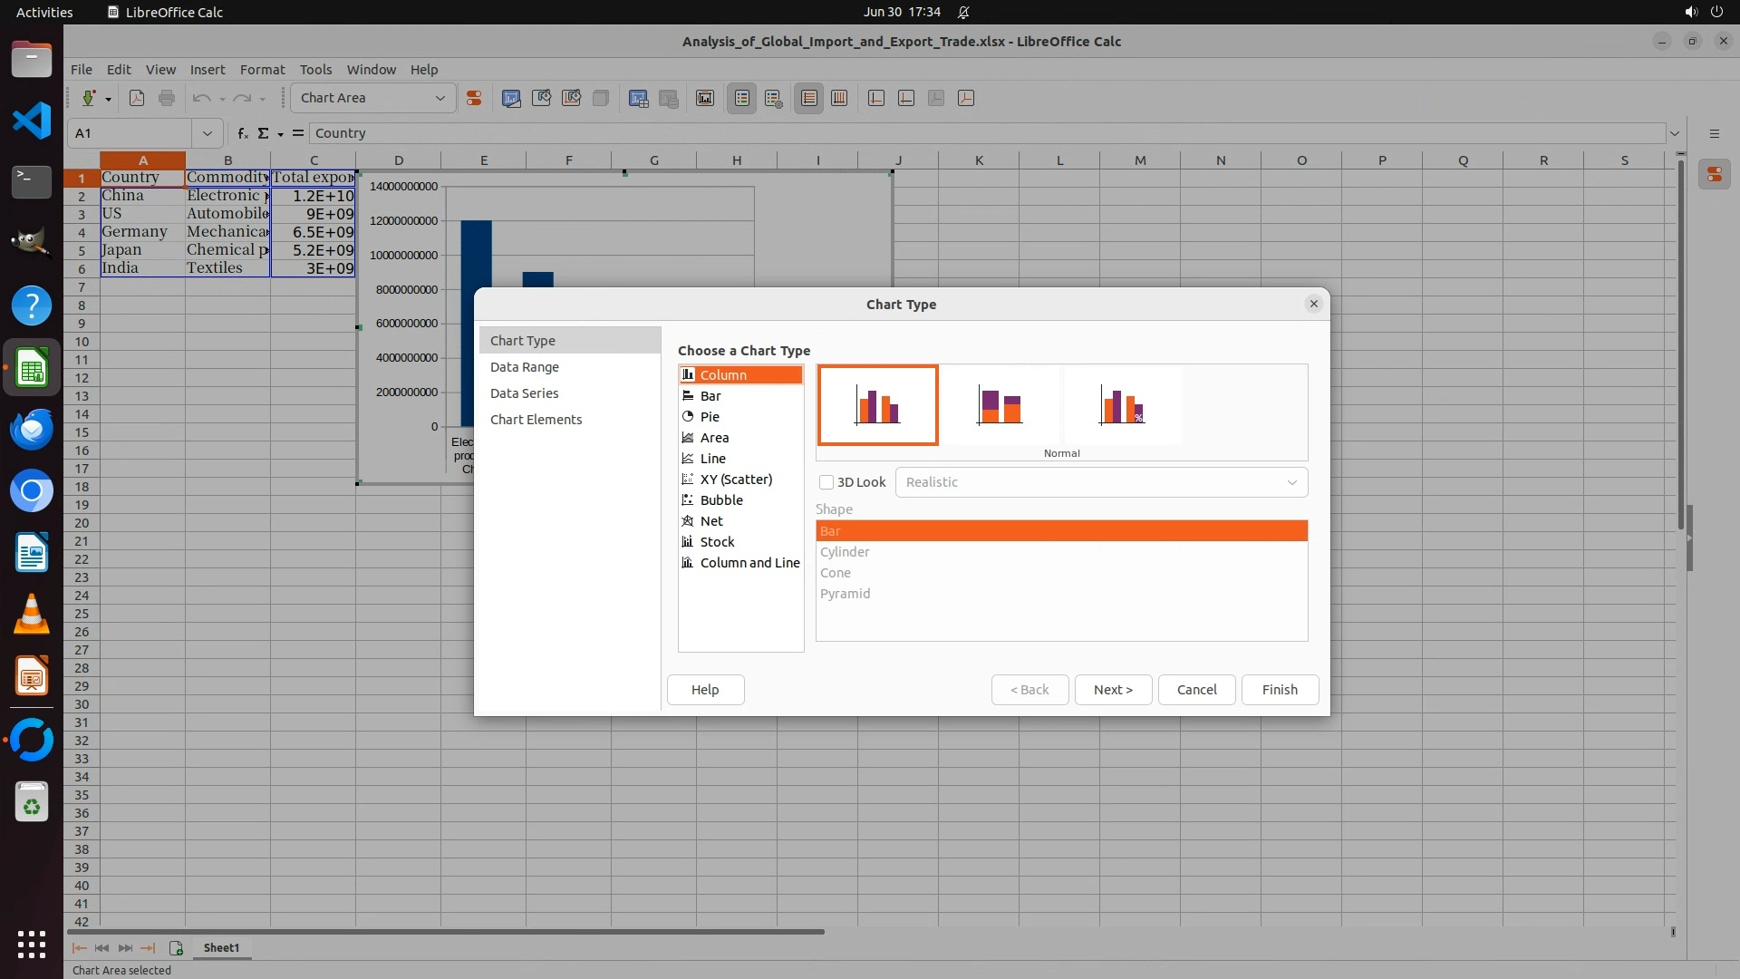
Task: Select the Bubble chart type
Action: coord(721,500)
